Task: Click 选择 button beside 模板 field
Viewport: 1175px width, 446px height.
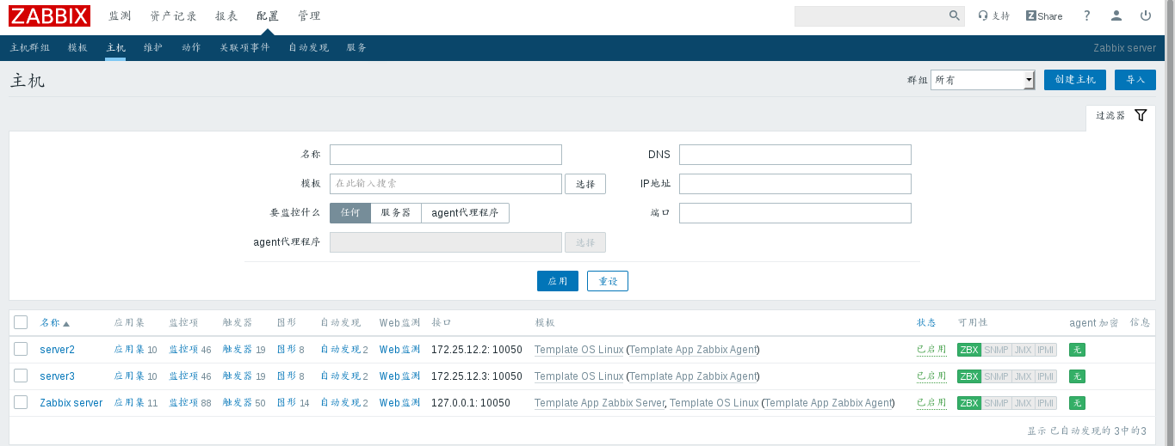Action: click(585, 184)
